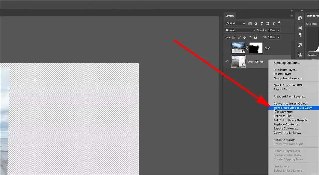319x175 pixels.
Task: Click the filter by pixel layers icon
Action: pyautogui.click(x=250, y=23)
